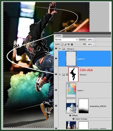Click the bottom layer white mask thumbnail

84,125
